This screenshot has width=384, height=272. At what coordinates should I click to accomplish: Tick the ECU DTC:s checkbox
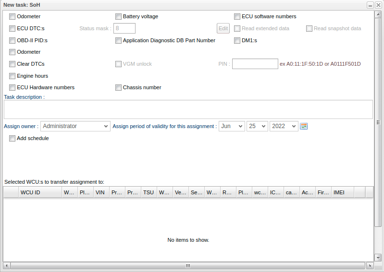(x=12, y=28)
